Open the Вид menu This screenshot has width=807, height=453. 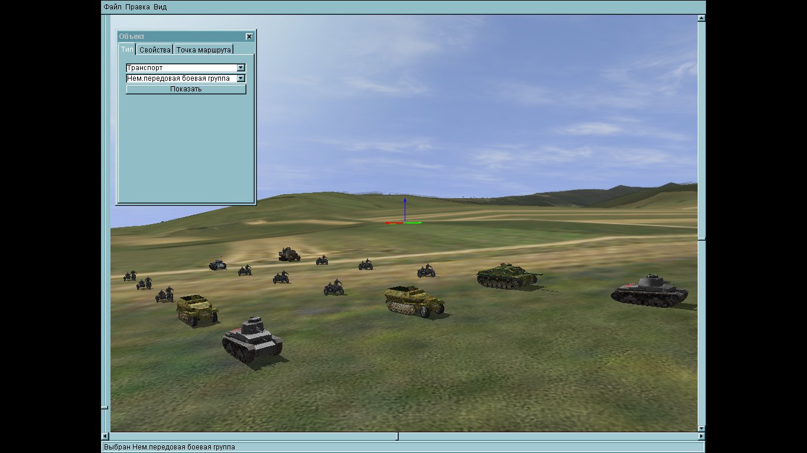[160, 7]
